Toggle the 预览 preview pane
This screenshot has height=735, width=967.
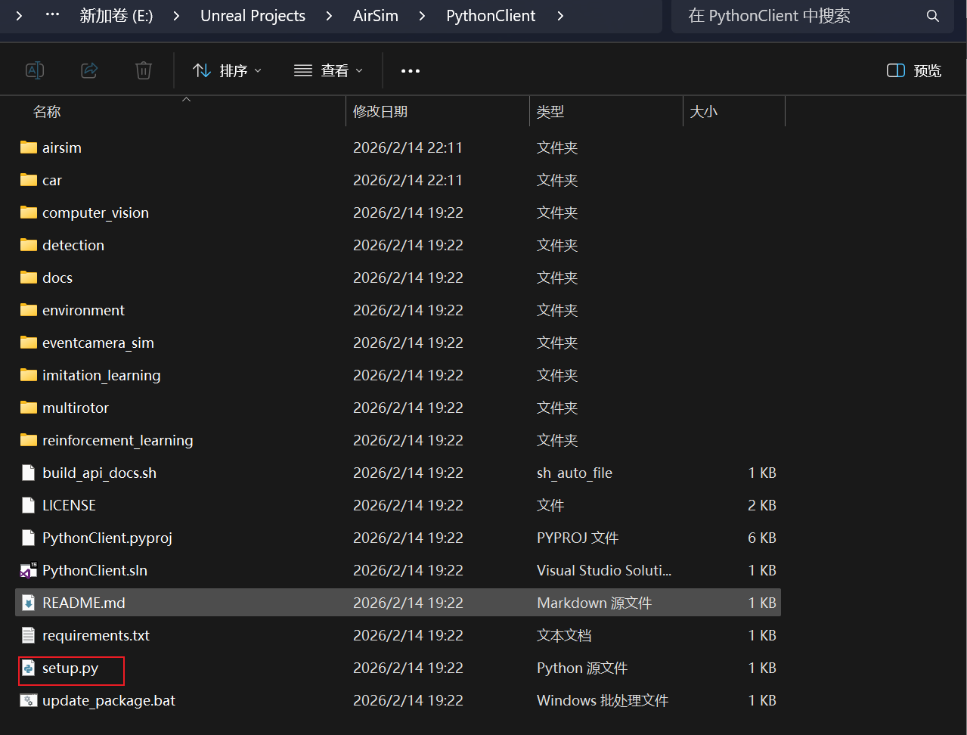(914, 70)
